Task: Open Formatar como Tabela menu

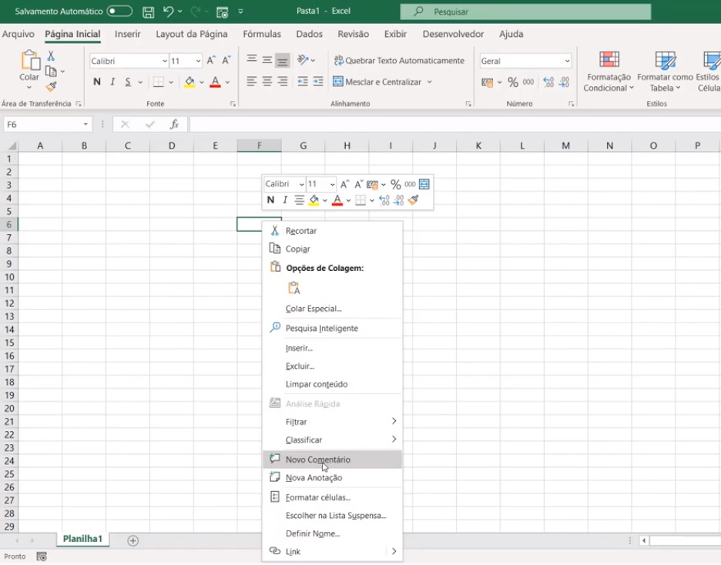Action: [x=665, y=71]
